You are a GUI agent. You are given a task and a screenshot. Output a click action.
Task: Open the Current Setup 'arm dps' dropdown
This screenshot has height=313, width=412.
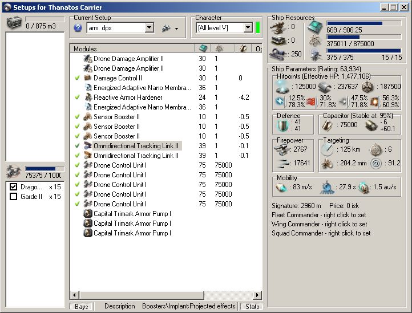click(150, 27)
